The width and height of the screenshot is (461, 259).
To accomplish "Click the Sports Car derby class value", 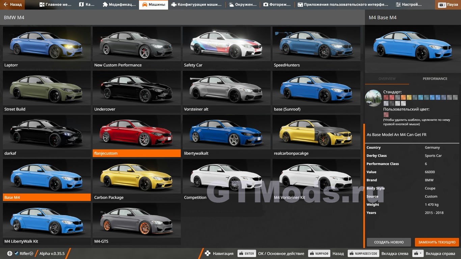I will pyautogui.click(x=433, y=155).
